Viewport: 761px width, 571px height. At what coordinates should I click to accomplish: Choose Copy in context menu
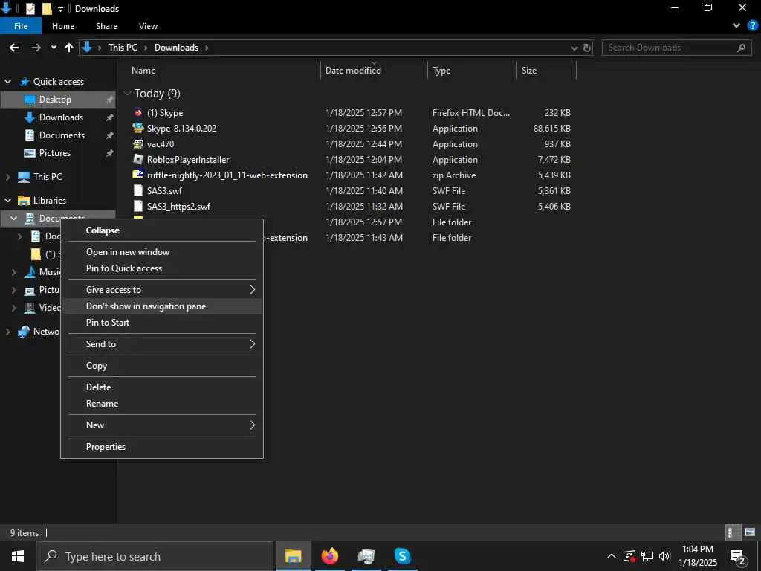pos(161,366)
